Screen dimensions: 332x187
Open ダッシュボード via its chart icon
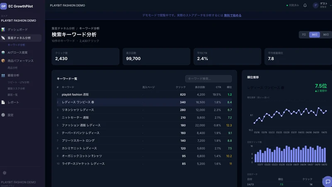click(x=3, y=30)
